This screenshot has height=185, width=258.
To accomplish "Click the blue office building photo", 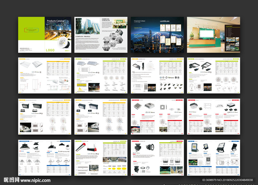I will tap(87, 26).
